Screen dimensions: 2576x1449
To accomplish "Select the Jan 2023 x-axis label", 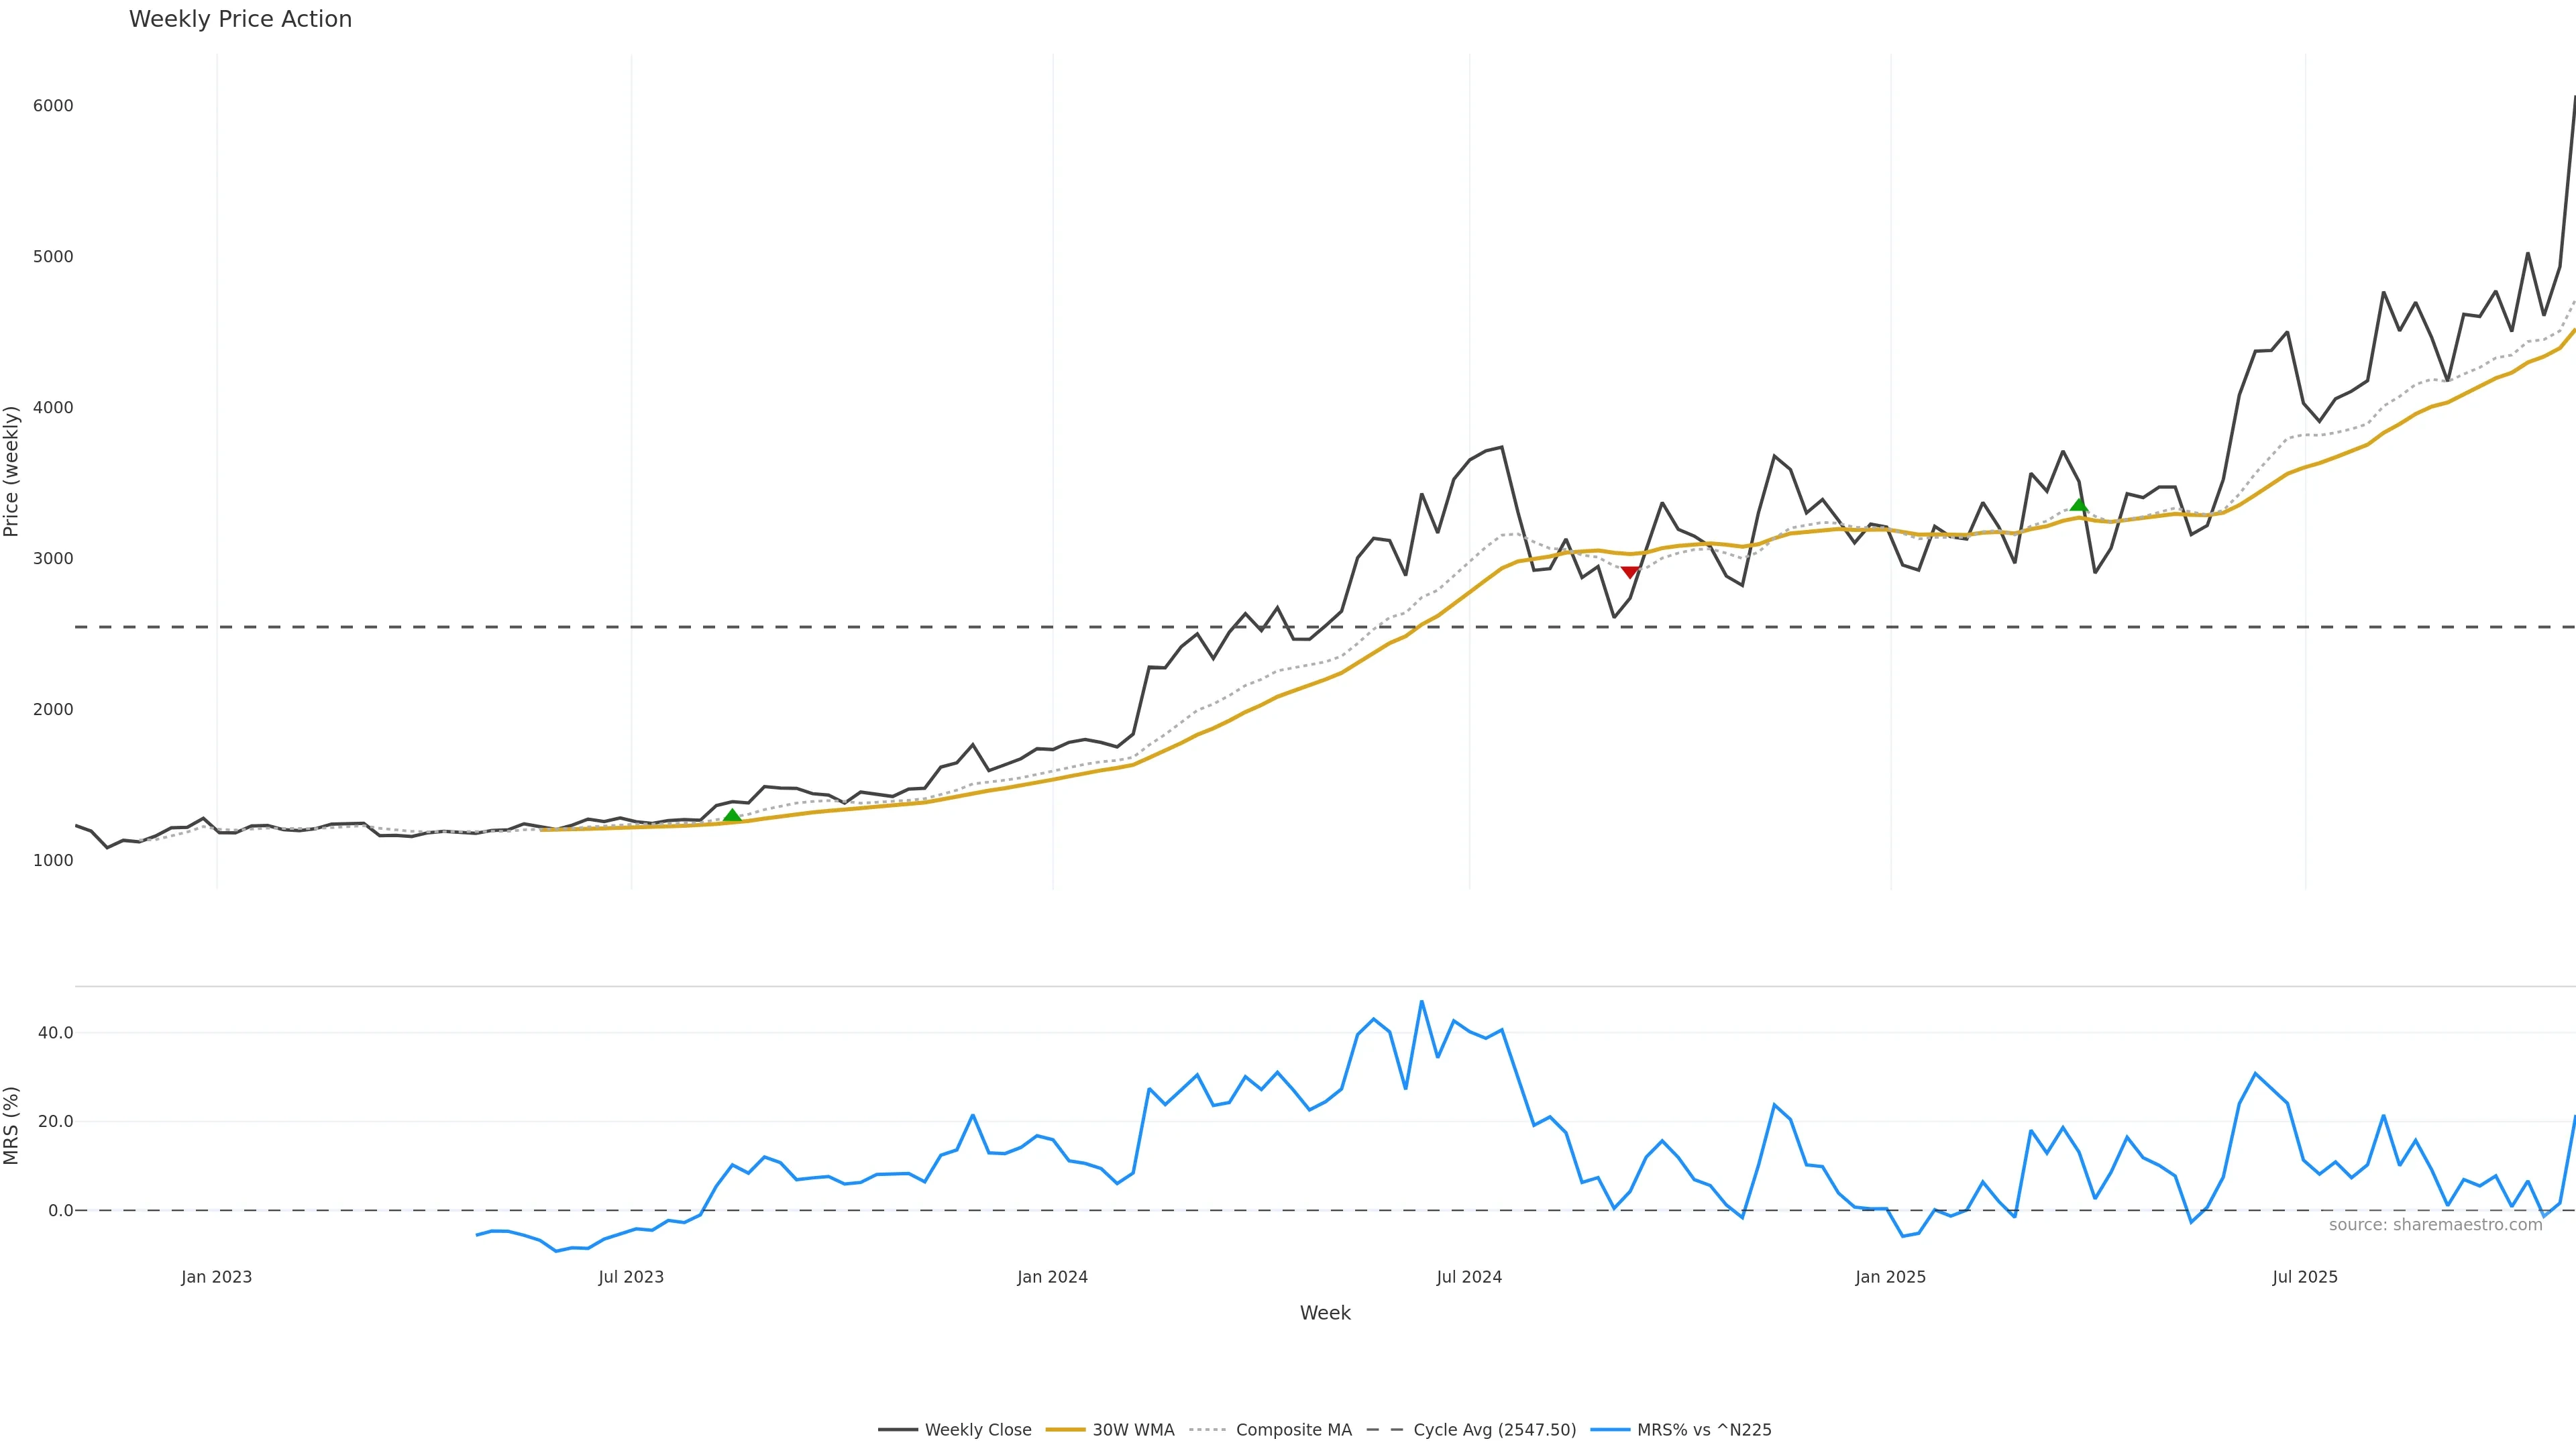I will point(216,1277).
